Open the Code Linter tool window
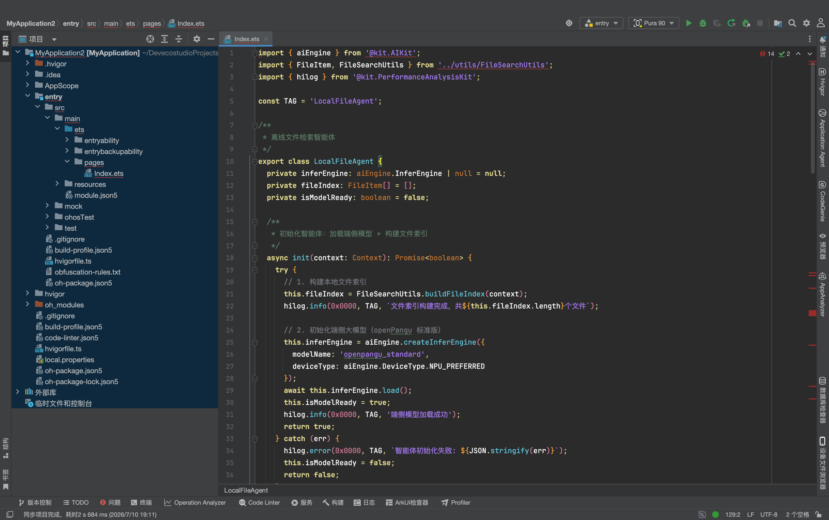The height and width of the screenshot is (520, 829). [x=259, y=502]
